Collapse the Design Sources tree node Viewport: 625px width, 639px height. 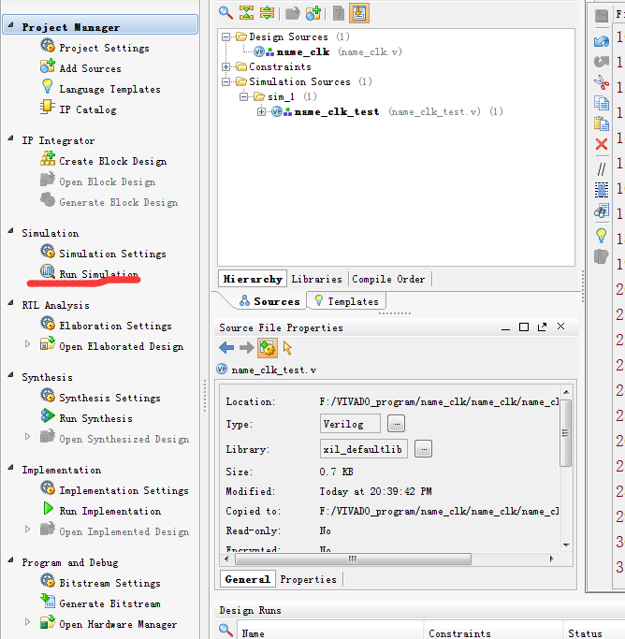tap(225, 37)
